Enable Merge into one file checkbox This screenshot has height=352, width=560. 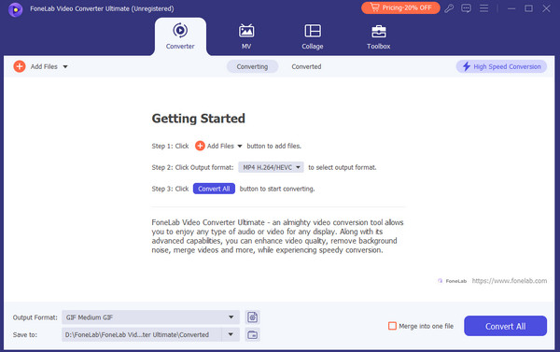coord(392,326)
